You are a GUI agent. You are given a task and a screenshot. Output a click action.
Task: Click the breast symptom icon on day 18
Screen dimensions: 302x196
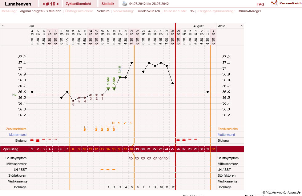tap(131, 158)
